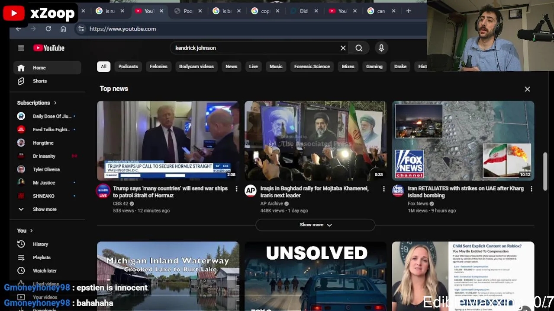This screenshot has width=554, height=311.
Task: Select the All filter chip
Action: pos(103,67)
